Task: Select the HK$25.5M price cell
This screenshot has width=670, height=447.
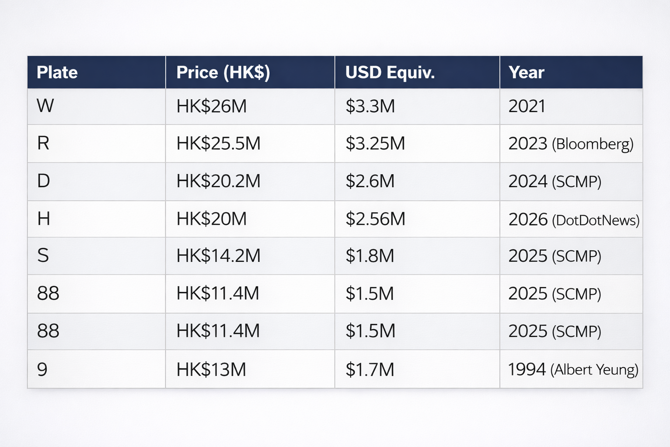Action: [218, 143]
